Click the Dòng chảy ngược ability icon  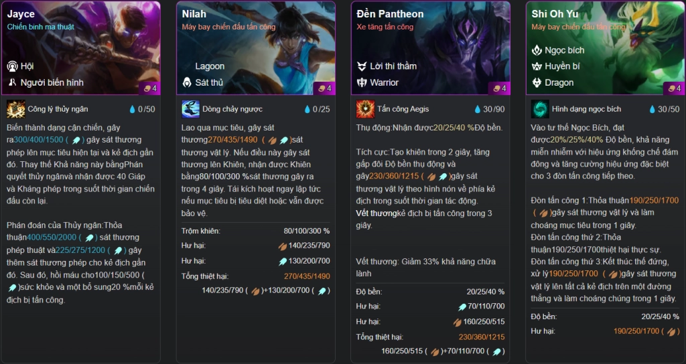coord(190,109)
